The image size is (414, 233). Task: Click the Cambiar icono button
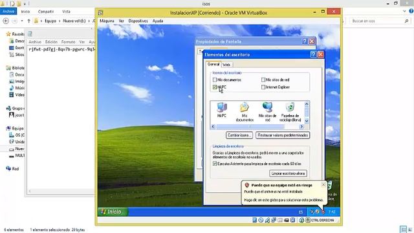point(239,135)
